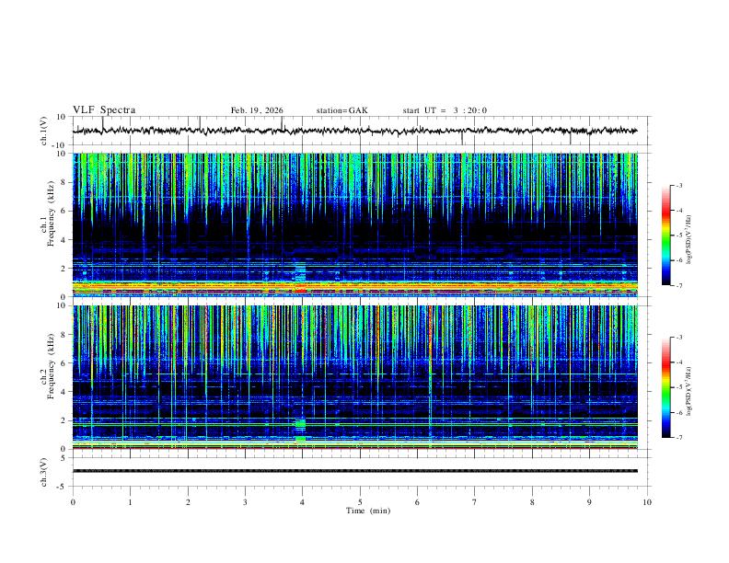The image size is (729, 563).
Task: Click the "-5" label on ch.2 colorbar
Action: point(678,387)
